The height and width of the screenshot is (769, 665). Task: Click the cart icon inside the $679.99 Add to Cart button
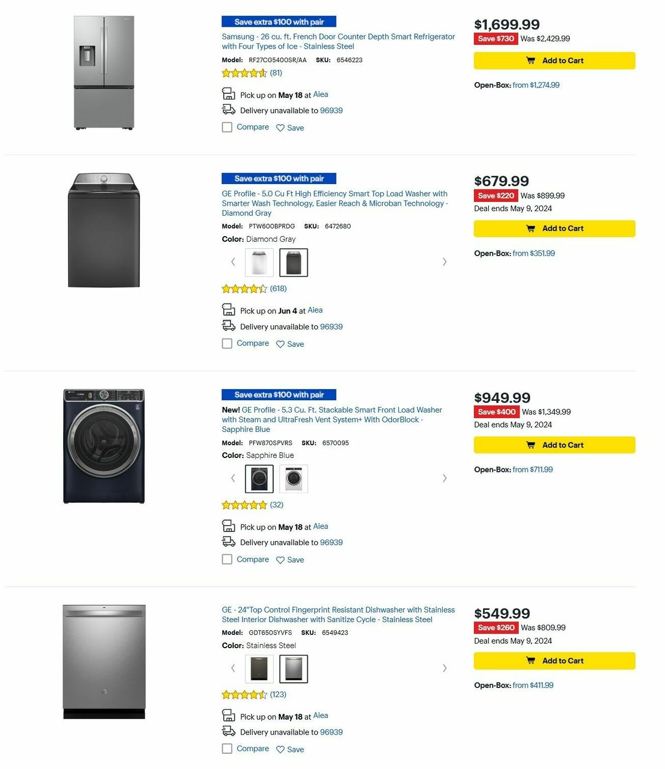pos(530,228)
